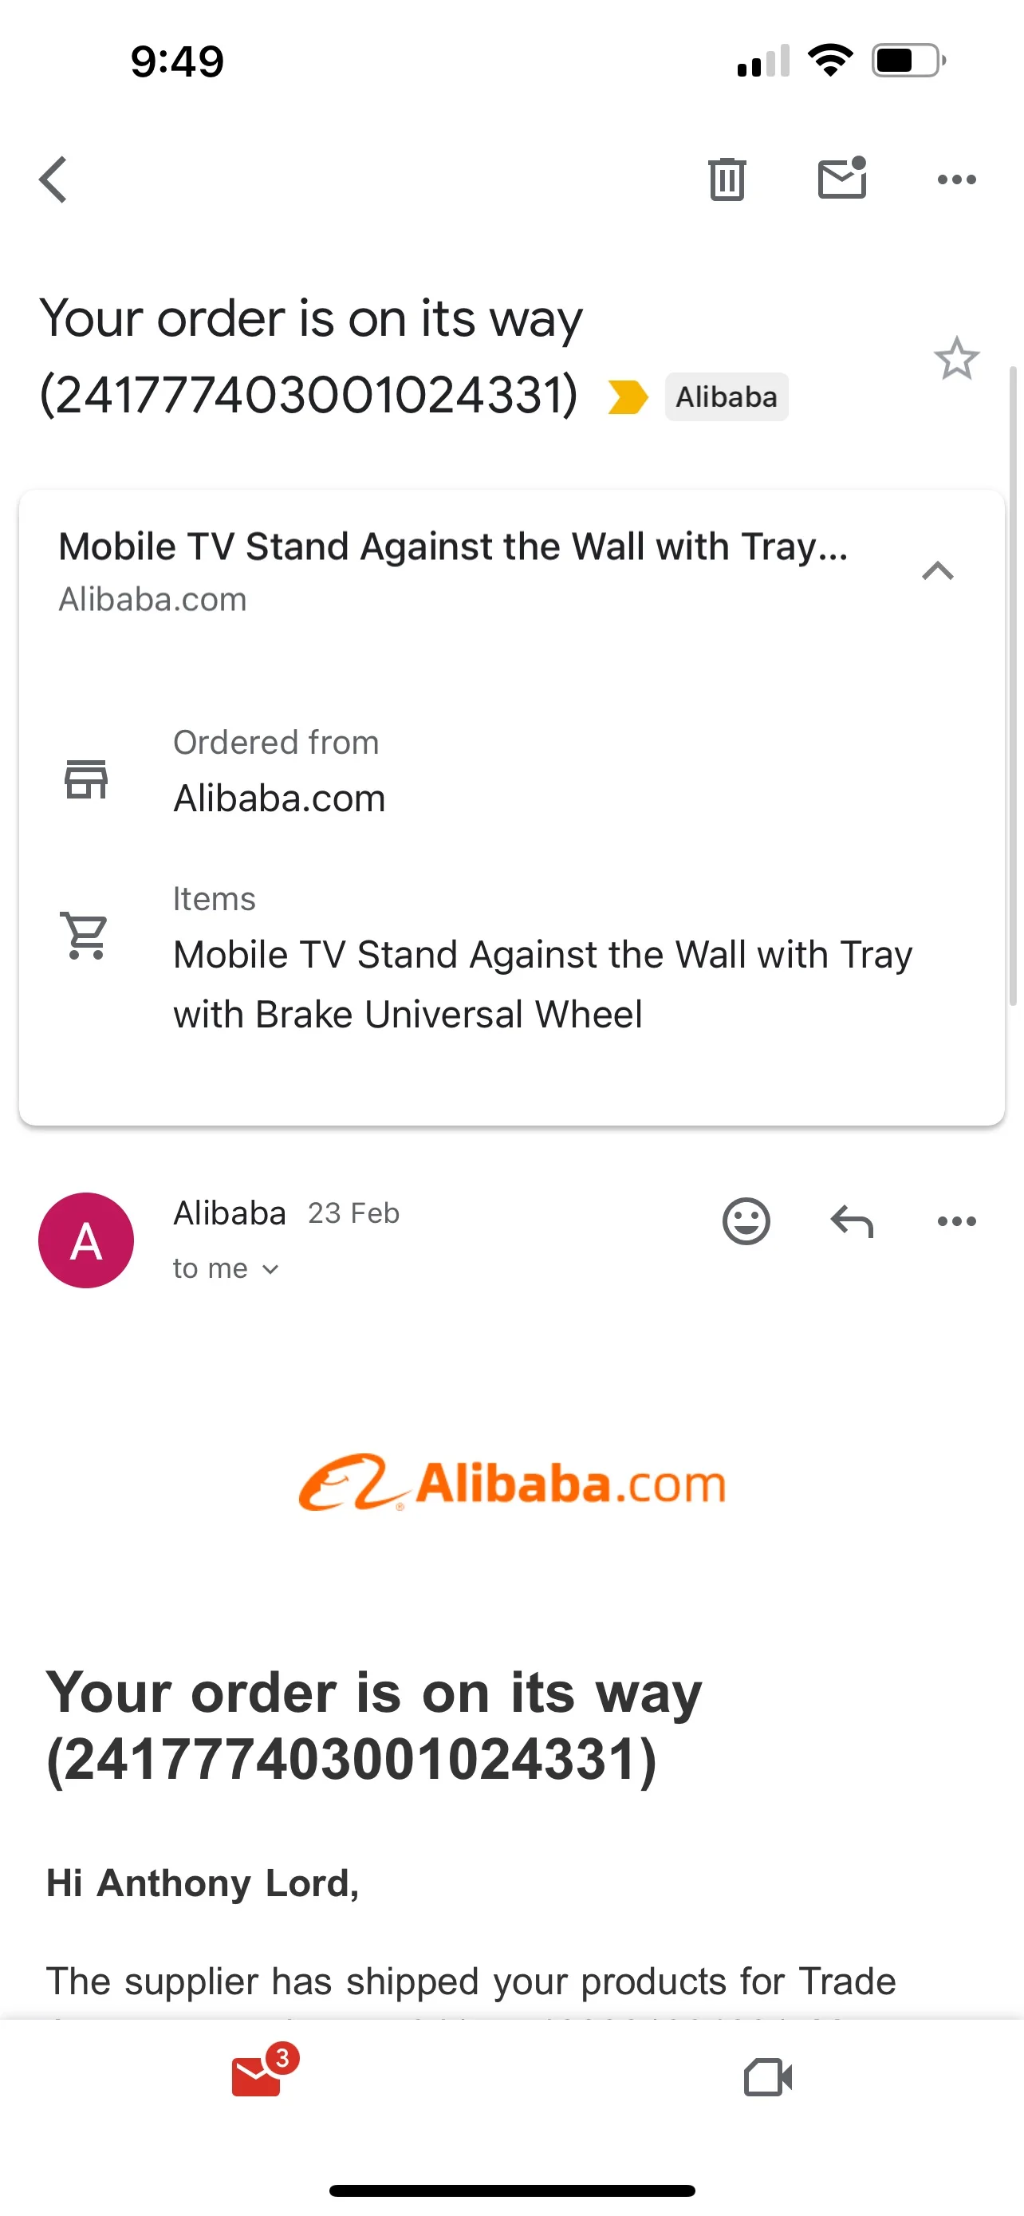
Task: Tap the Mobile TV Stand card title
Action: click(453, 547)
